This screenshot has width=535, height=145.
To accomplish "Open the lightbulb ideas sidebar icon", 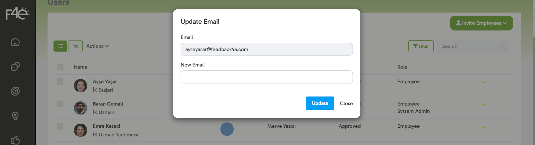I will click(15, 116).
